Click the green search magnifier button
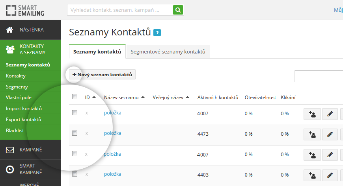This screenshot has height=186, width=343. click(x=178, y=10)
